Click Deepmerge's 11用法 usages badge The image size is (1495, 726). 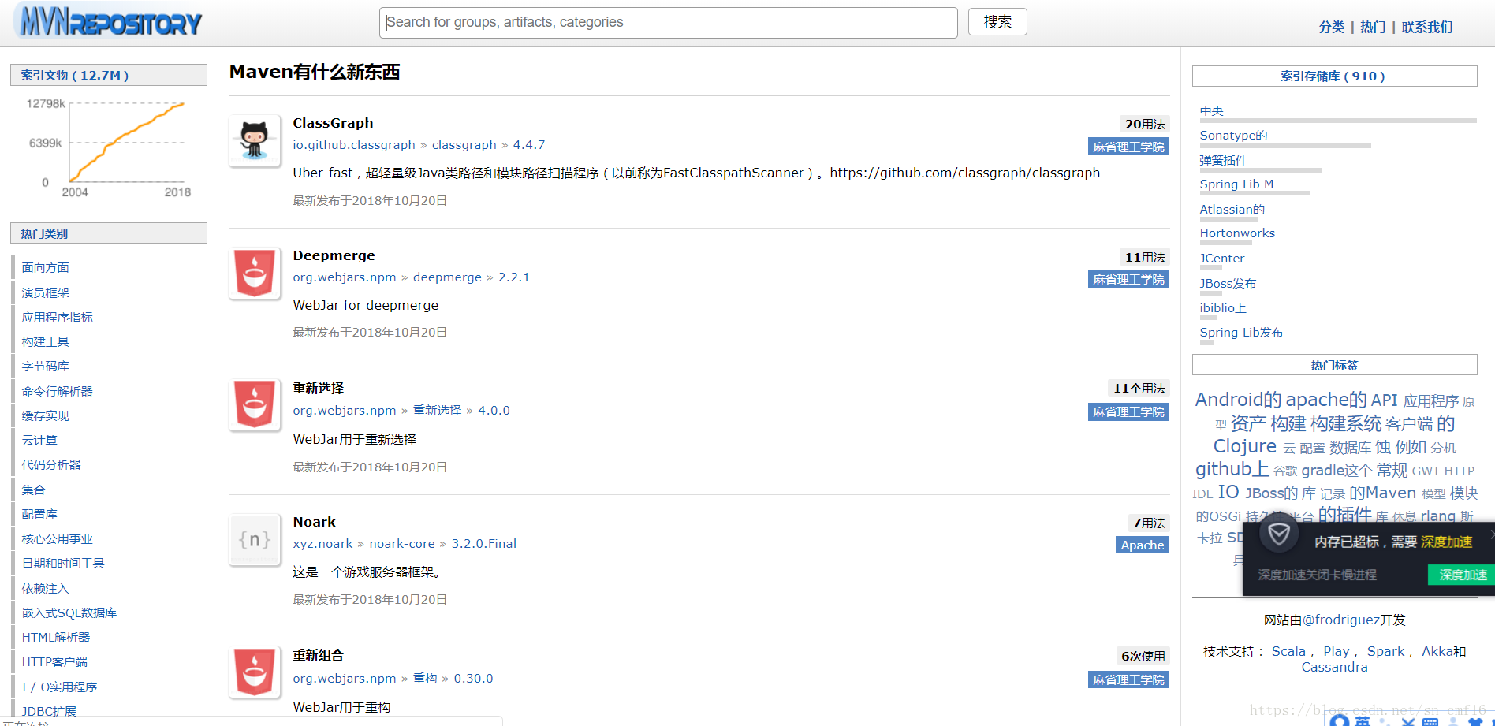click(1145, 257)
